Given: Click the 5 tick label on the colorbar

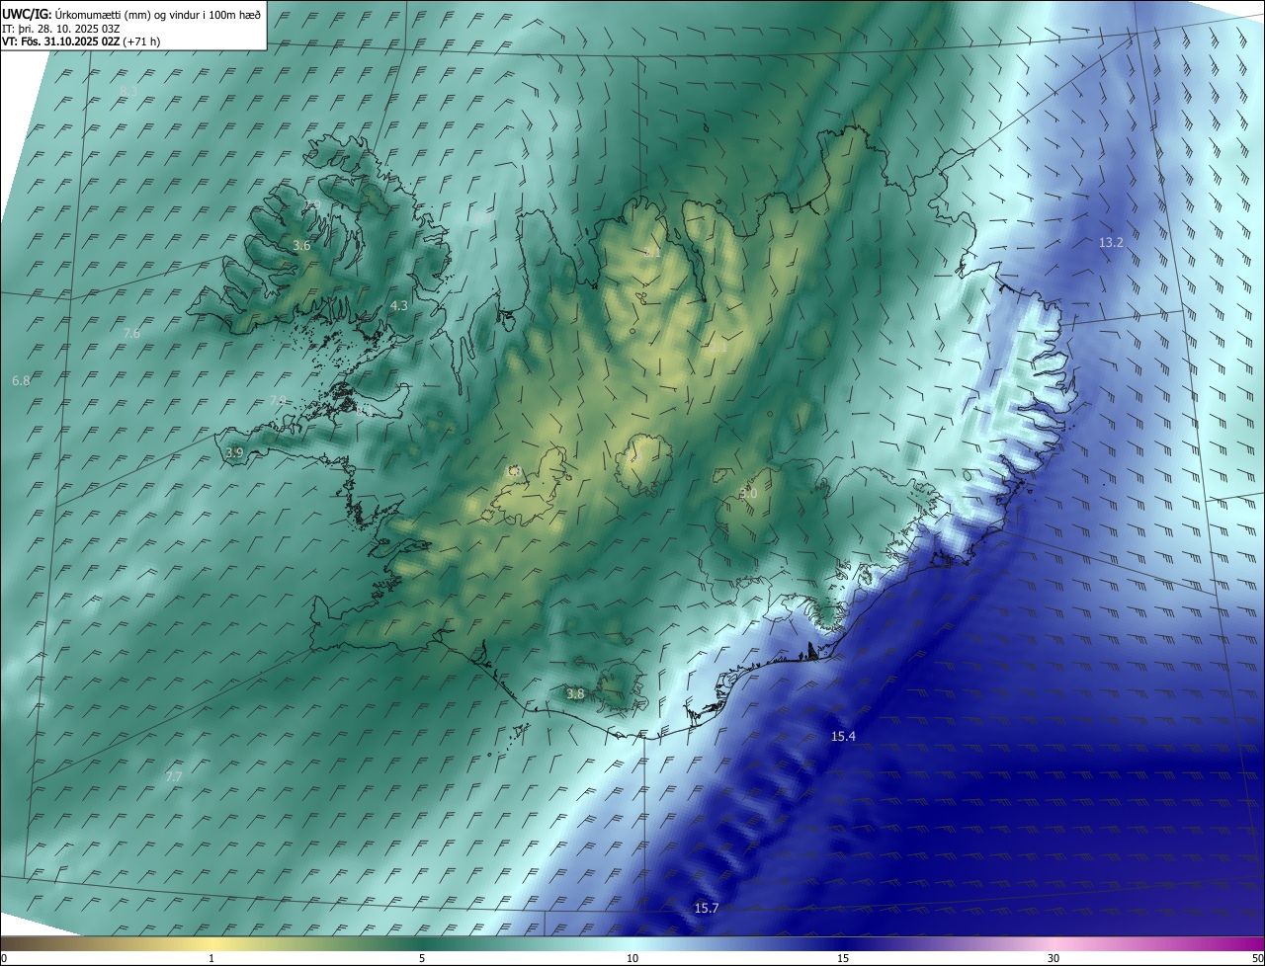Looking at the screenshot, I should [x=422, y=959].
